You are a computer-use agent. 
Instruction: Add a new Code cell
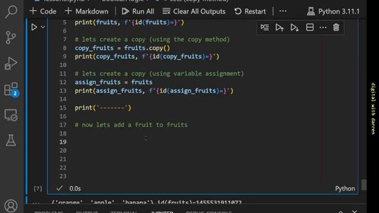(43, 11)
